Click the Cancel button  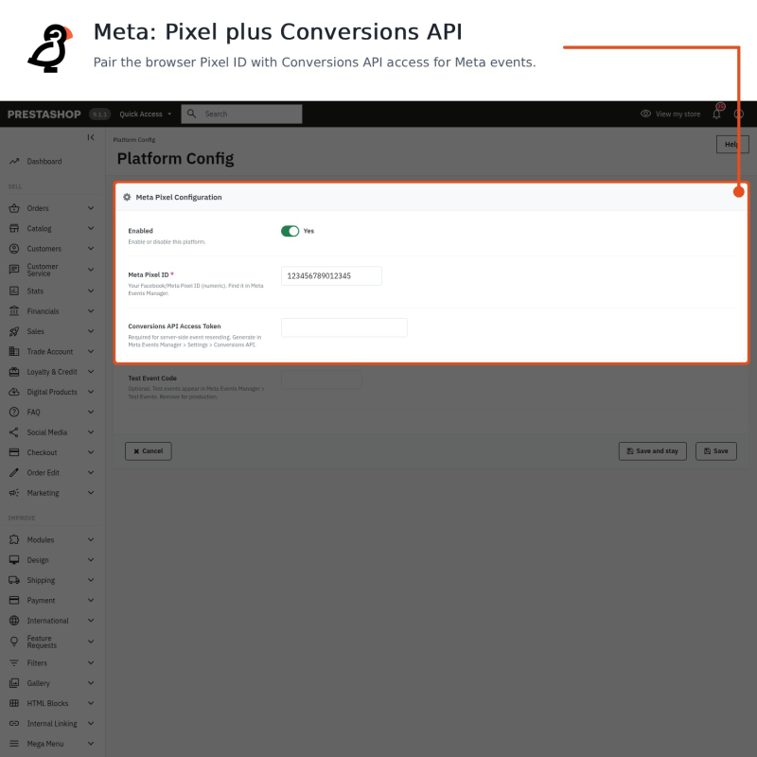149,451
